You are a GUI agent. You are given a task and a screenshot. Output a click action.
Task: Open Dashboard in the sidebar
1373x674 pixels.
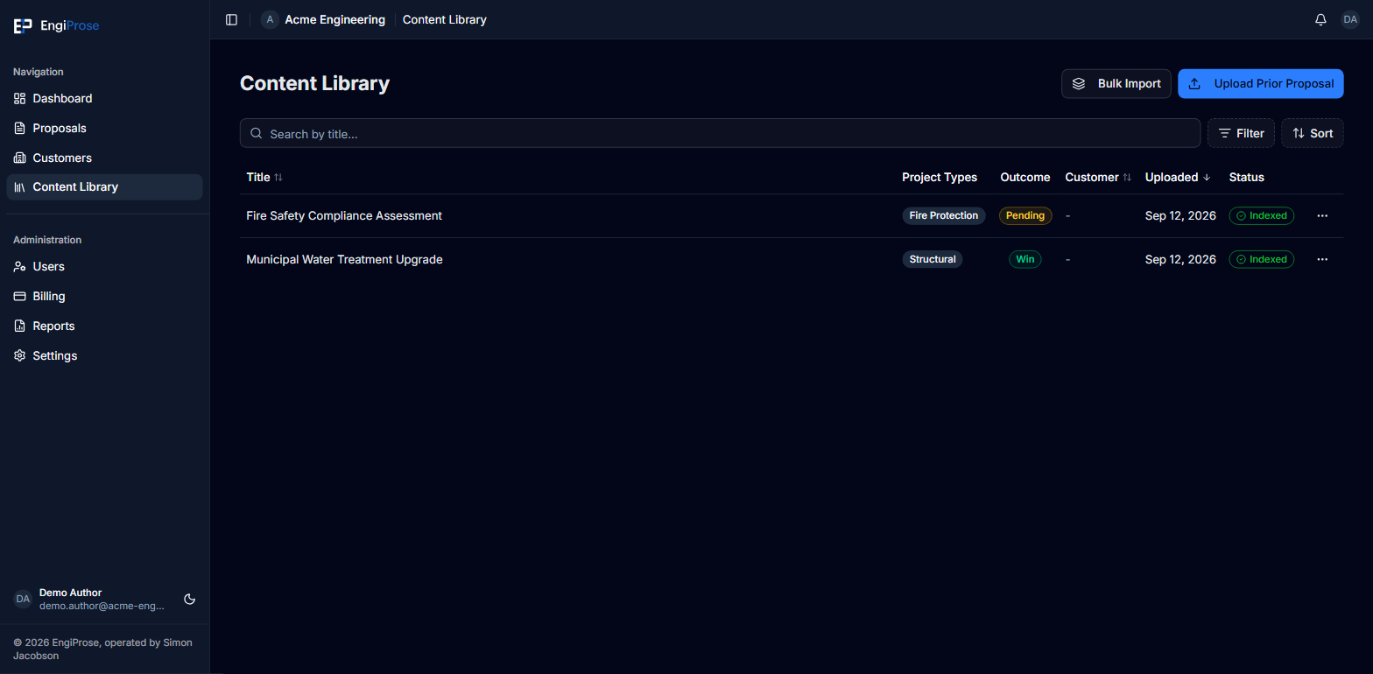[105, 98]
